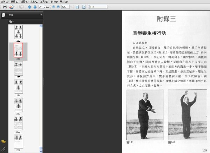Click thumbnail panel scroll down arrow

pyautogui.click(x=41, y=151)
